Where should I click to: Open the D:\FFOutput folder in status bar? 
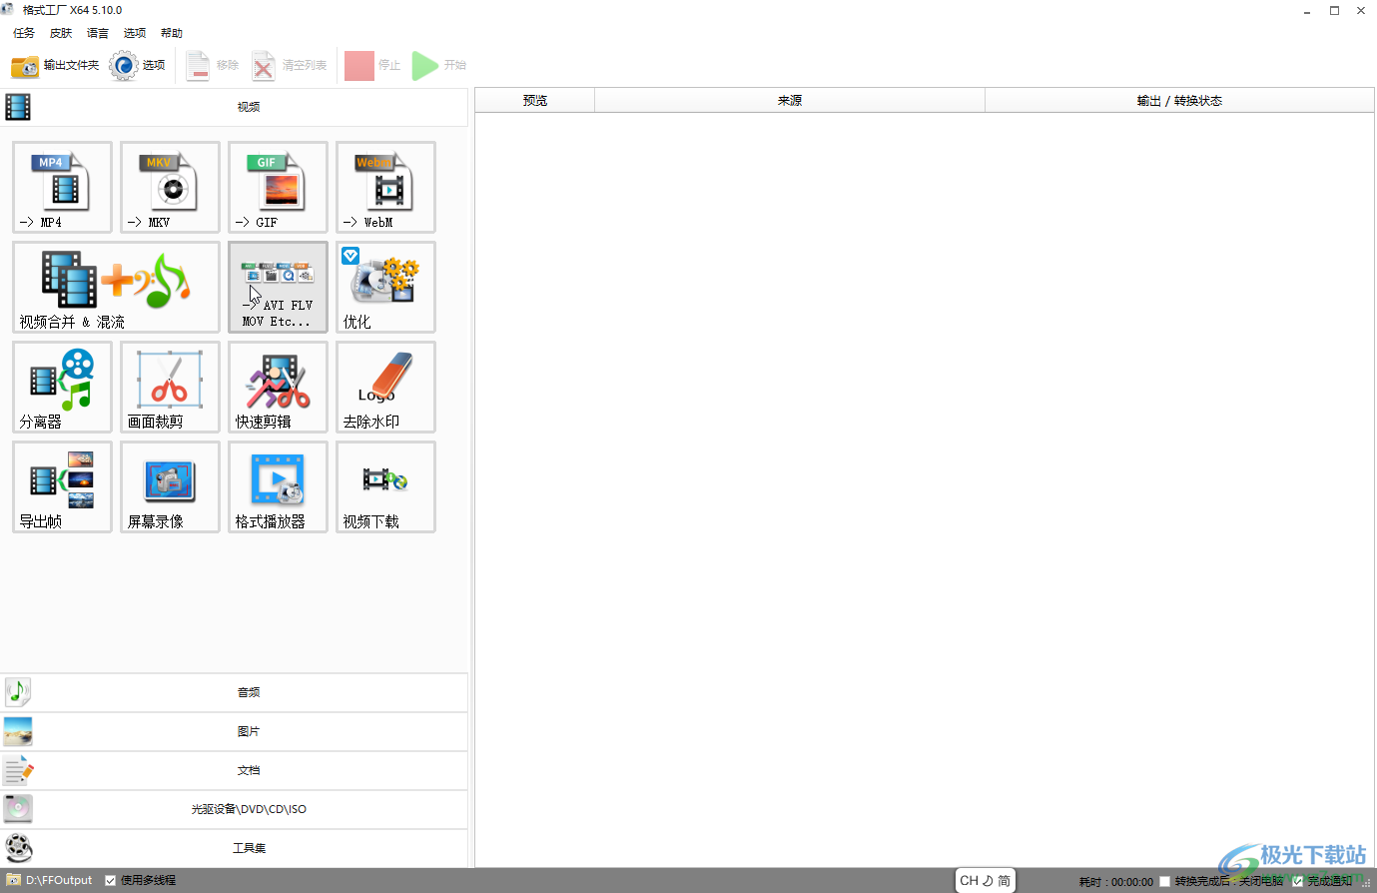pyautogui.click(x=50, y=881)
